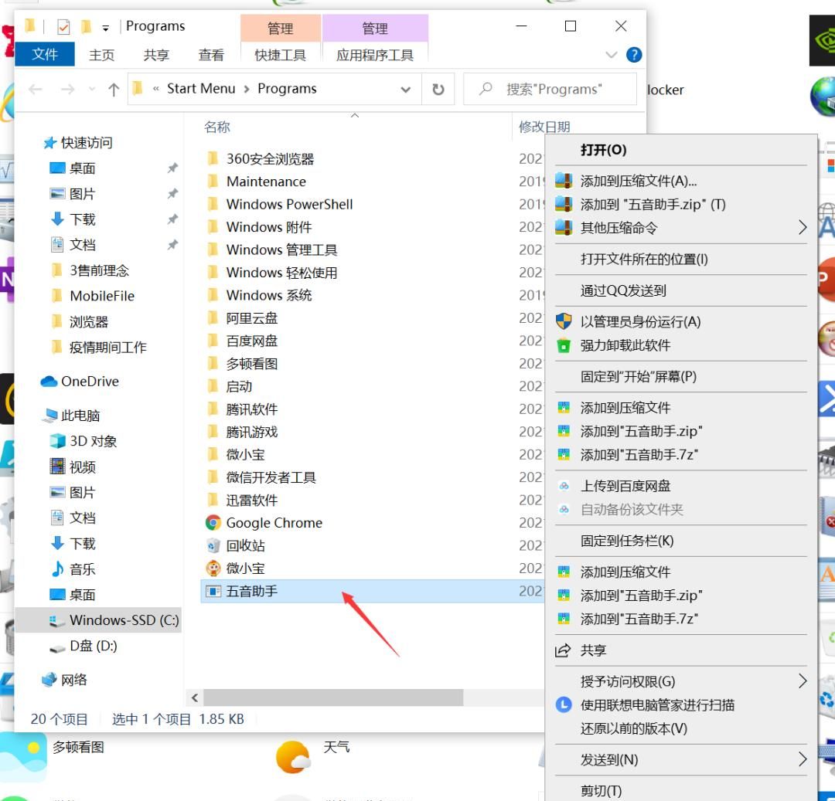This screenshot has width=835, height=801.
Task: Click shield icon for 以管理员身份运行
Action: [564, 321]
